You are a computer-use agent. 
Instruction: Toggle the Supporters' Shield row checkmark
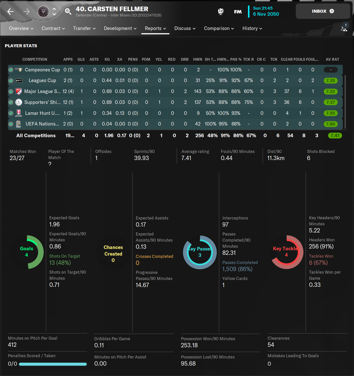click(11, 102)
